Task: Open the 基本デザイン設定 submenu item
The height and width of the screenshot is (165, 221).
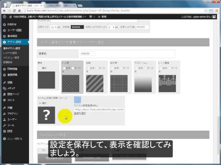Action: 12,49
